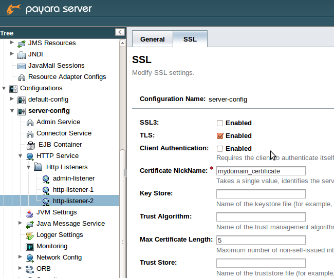Expand the JNDI tree node
334x278 pixels.
[x=12, y=54]
